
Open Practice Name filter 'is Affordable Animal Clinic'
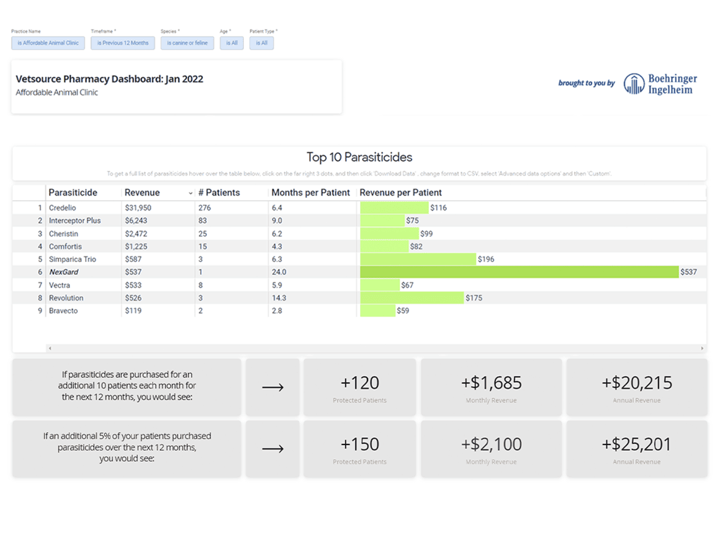click(48, 43)
